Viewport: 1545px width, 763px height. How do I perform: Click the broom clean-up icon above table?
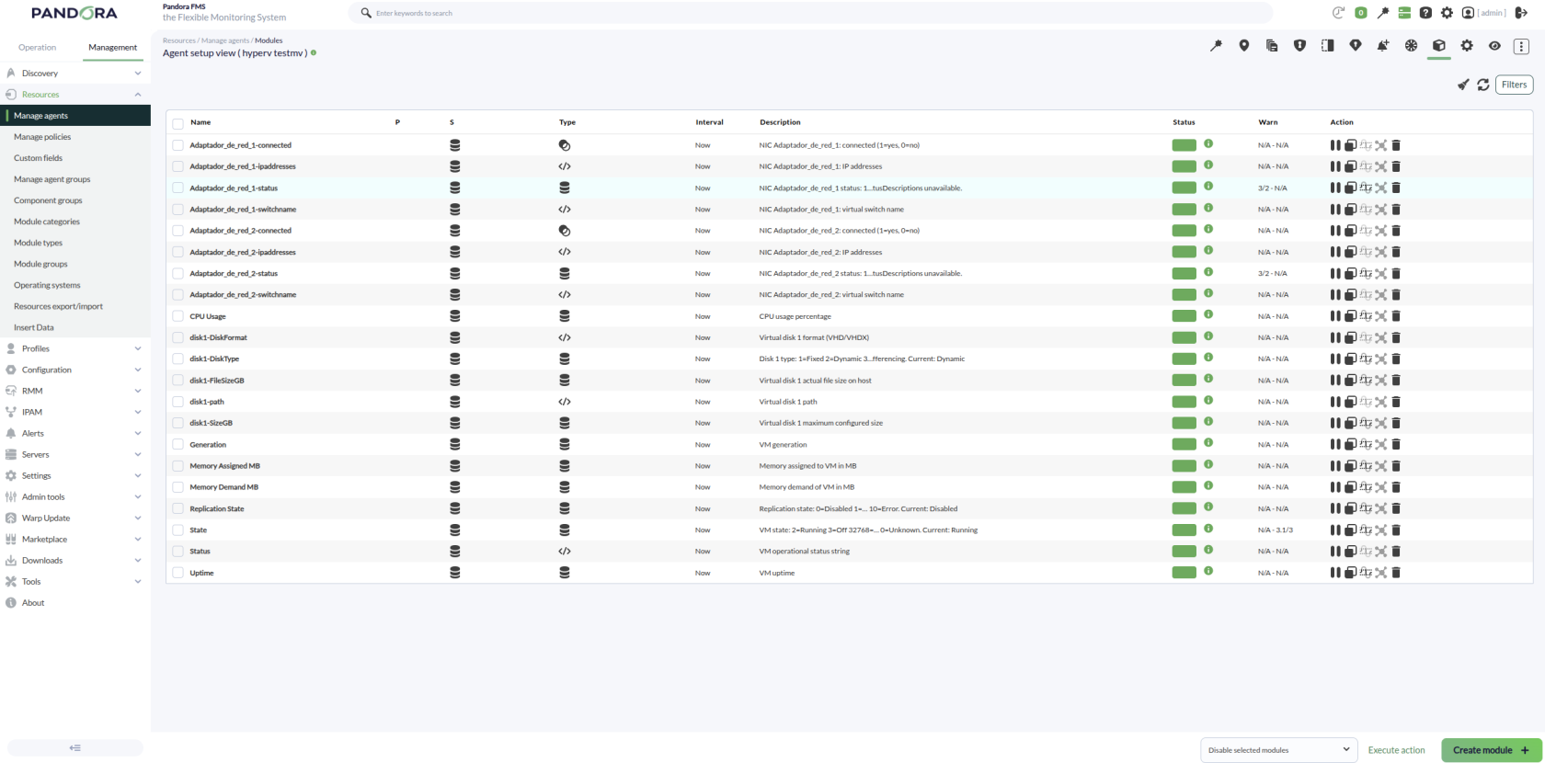tap(1463, 85)
